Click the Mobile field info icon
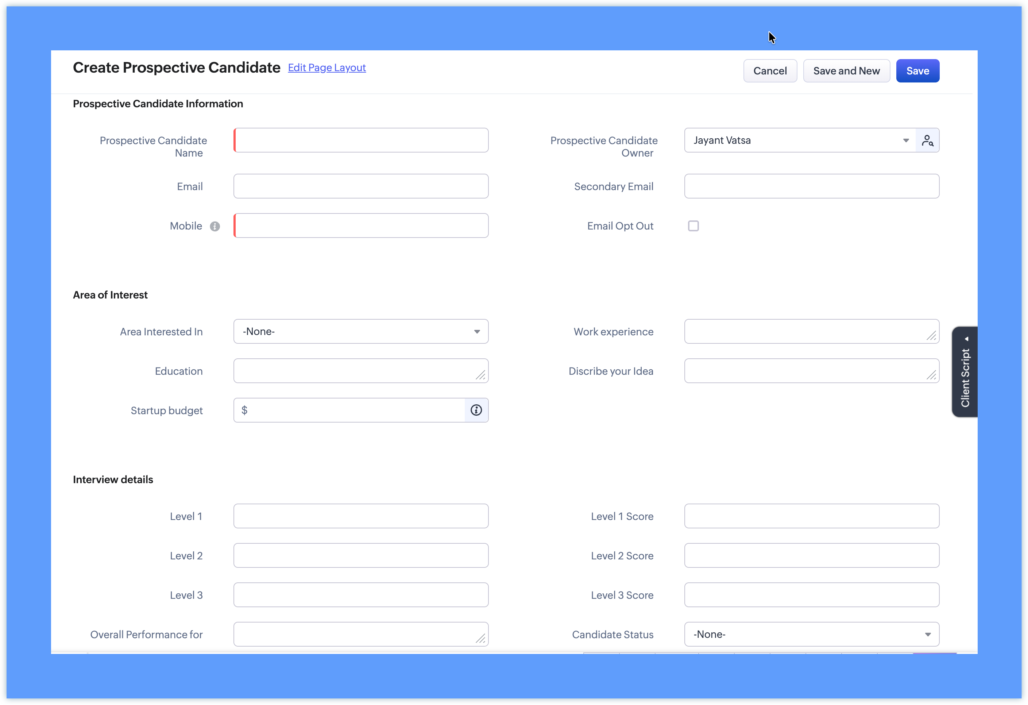 coord(215,227)
